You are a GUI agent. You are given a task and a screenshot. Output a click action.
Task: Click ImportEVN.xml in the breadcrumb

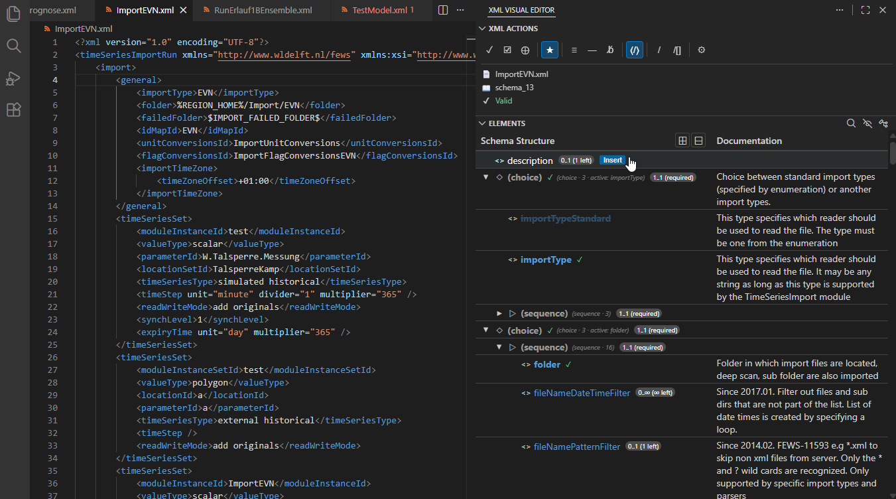[84, 29]
